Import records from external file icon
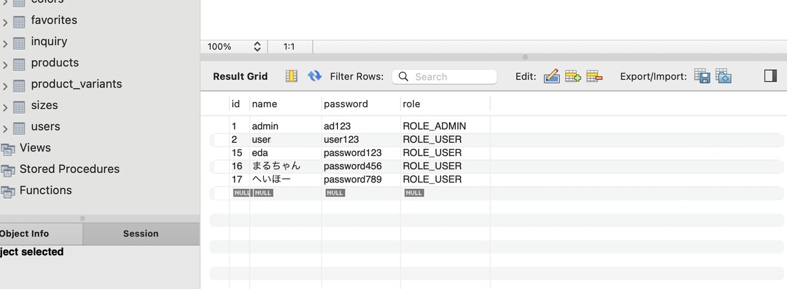 pos(723,76)
